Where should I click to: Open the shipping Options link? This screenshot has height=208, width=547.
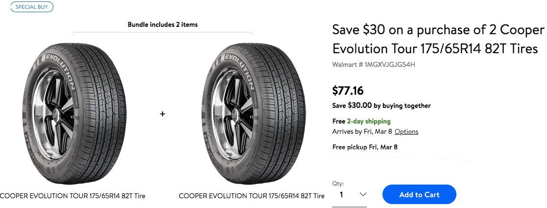pos(406,132)
